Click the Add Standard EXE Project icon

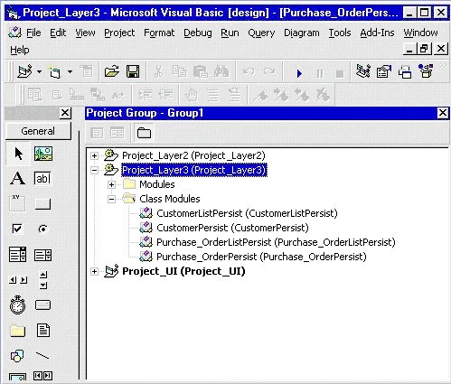click(24, 72)
